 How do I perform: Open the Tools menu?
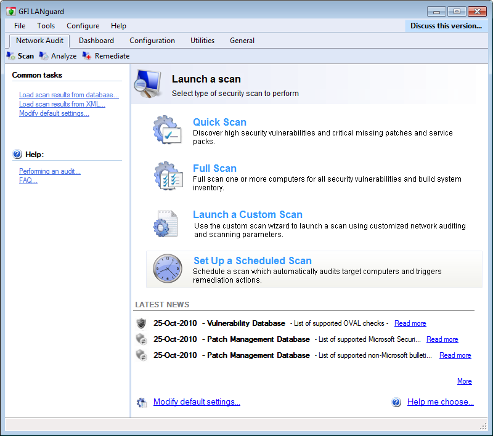pyautogui.click(x=46, y=26)
